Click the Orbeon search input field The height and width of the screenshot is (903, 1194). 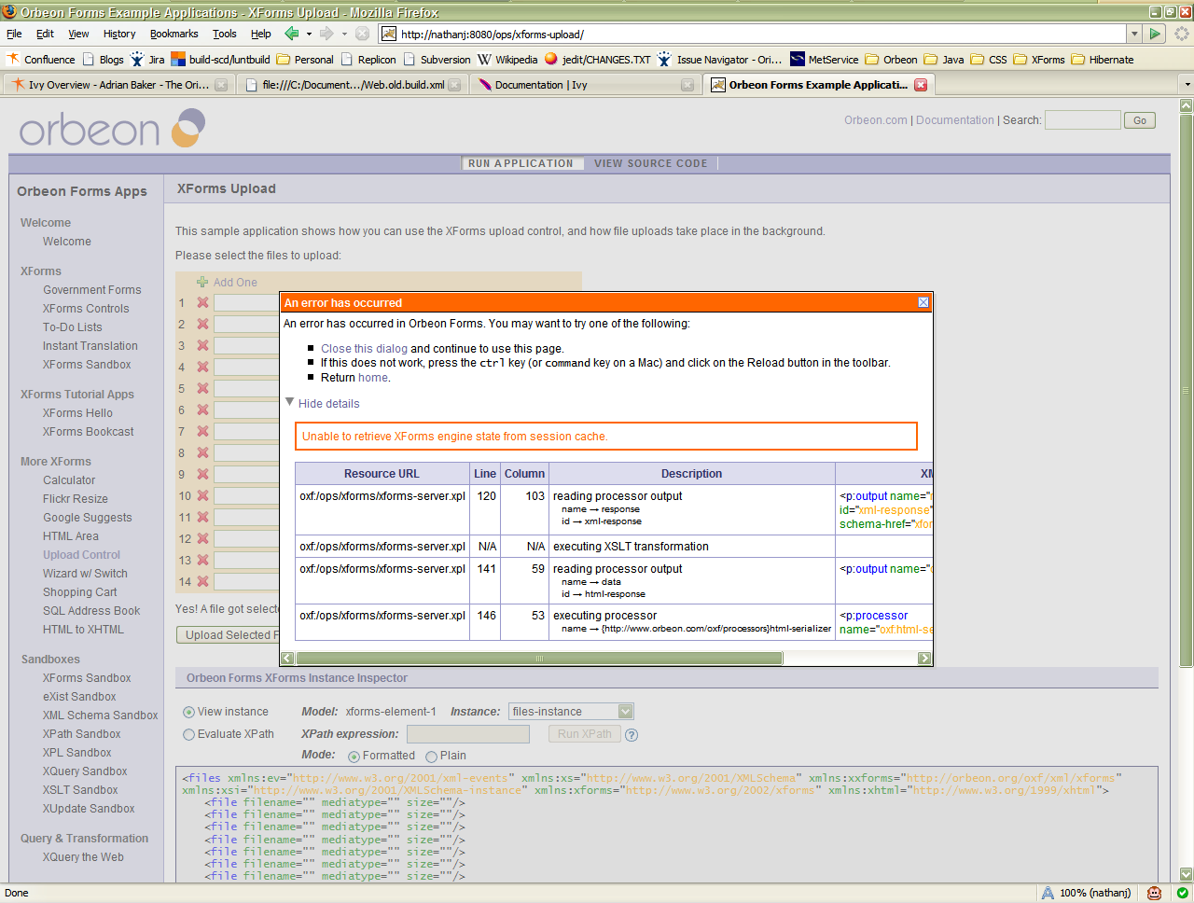point(1082,120)
